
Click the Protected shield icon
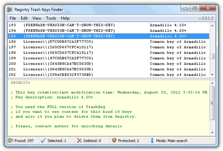(114, 141)
